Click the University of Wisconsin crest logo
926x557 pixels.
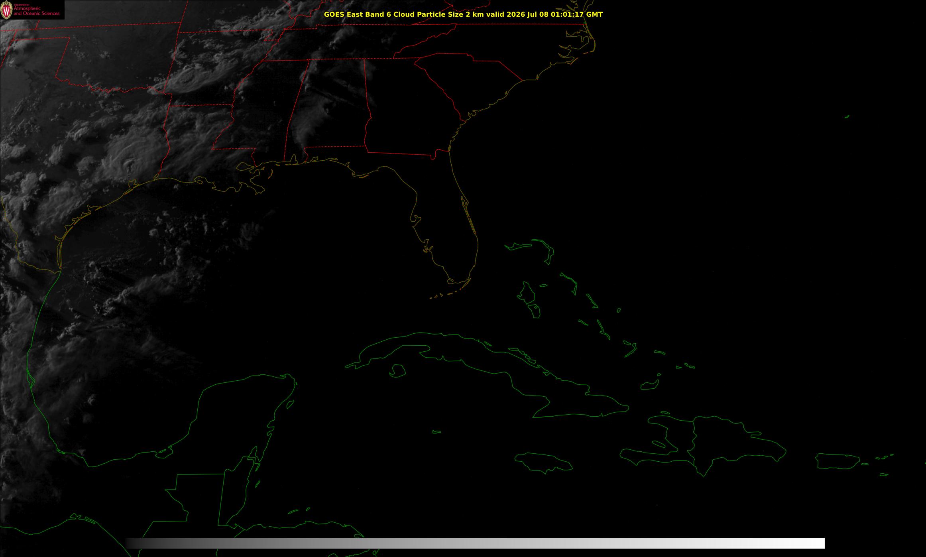click(7, 10)
